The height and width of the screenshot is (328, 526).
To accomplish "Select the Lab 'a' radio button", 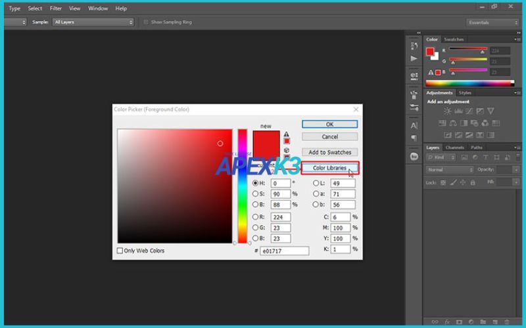I will 316,194.
